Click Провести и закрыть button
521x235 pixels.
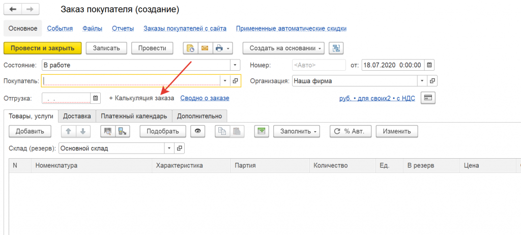tap(43, 48)
